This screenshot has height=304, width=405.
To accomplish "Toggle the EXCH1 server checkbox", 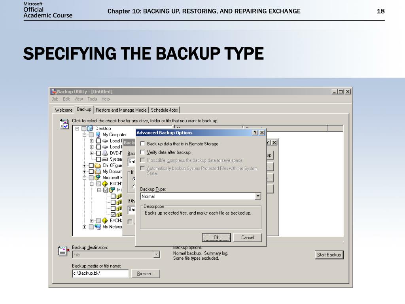I will pyautogui.click(x=98, y=184).
